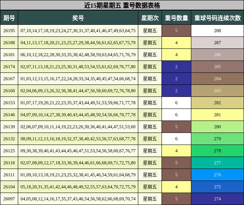
Task: Select period number 26139
Action: (9, 127)
